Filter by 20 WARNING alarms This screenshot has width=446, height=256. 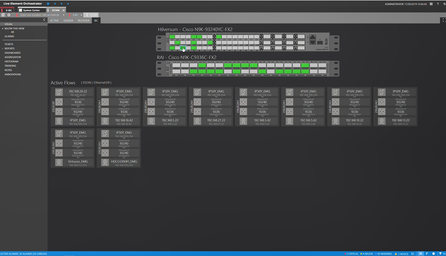(x=384, y=254)
